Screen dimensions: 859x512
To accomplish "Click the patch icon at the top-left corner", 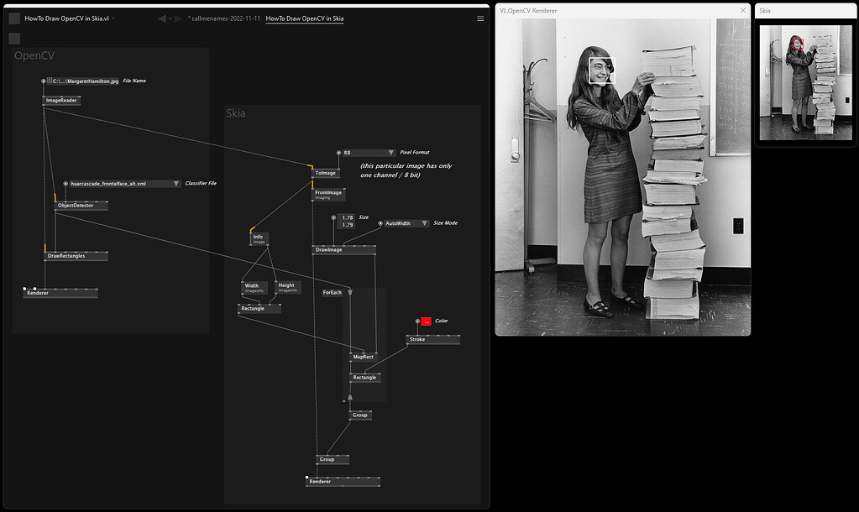I will pos(13,17).
